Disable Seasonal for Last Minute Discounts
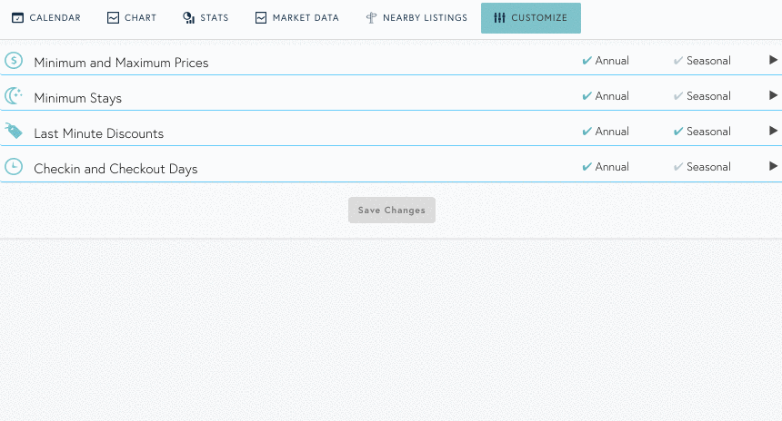 702,132
